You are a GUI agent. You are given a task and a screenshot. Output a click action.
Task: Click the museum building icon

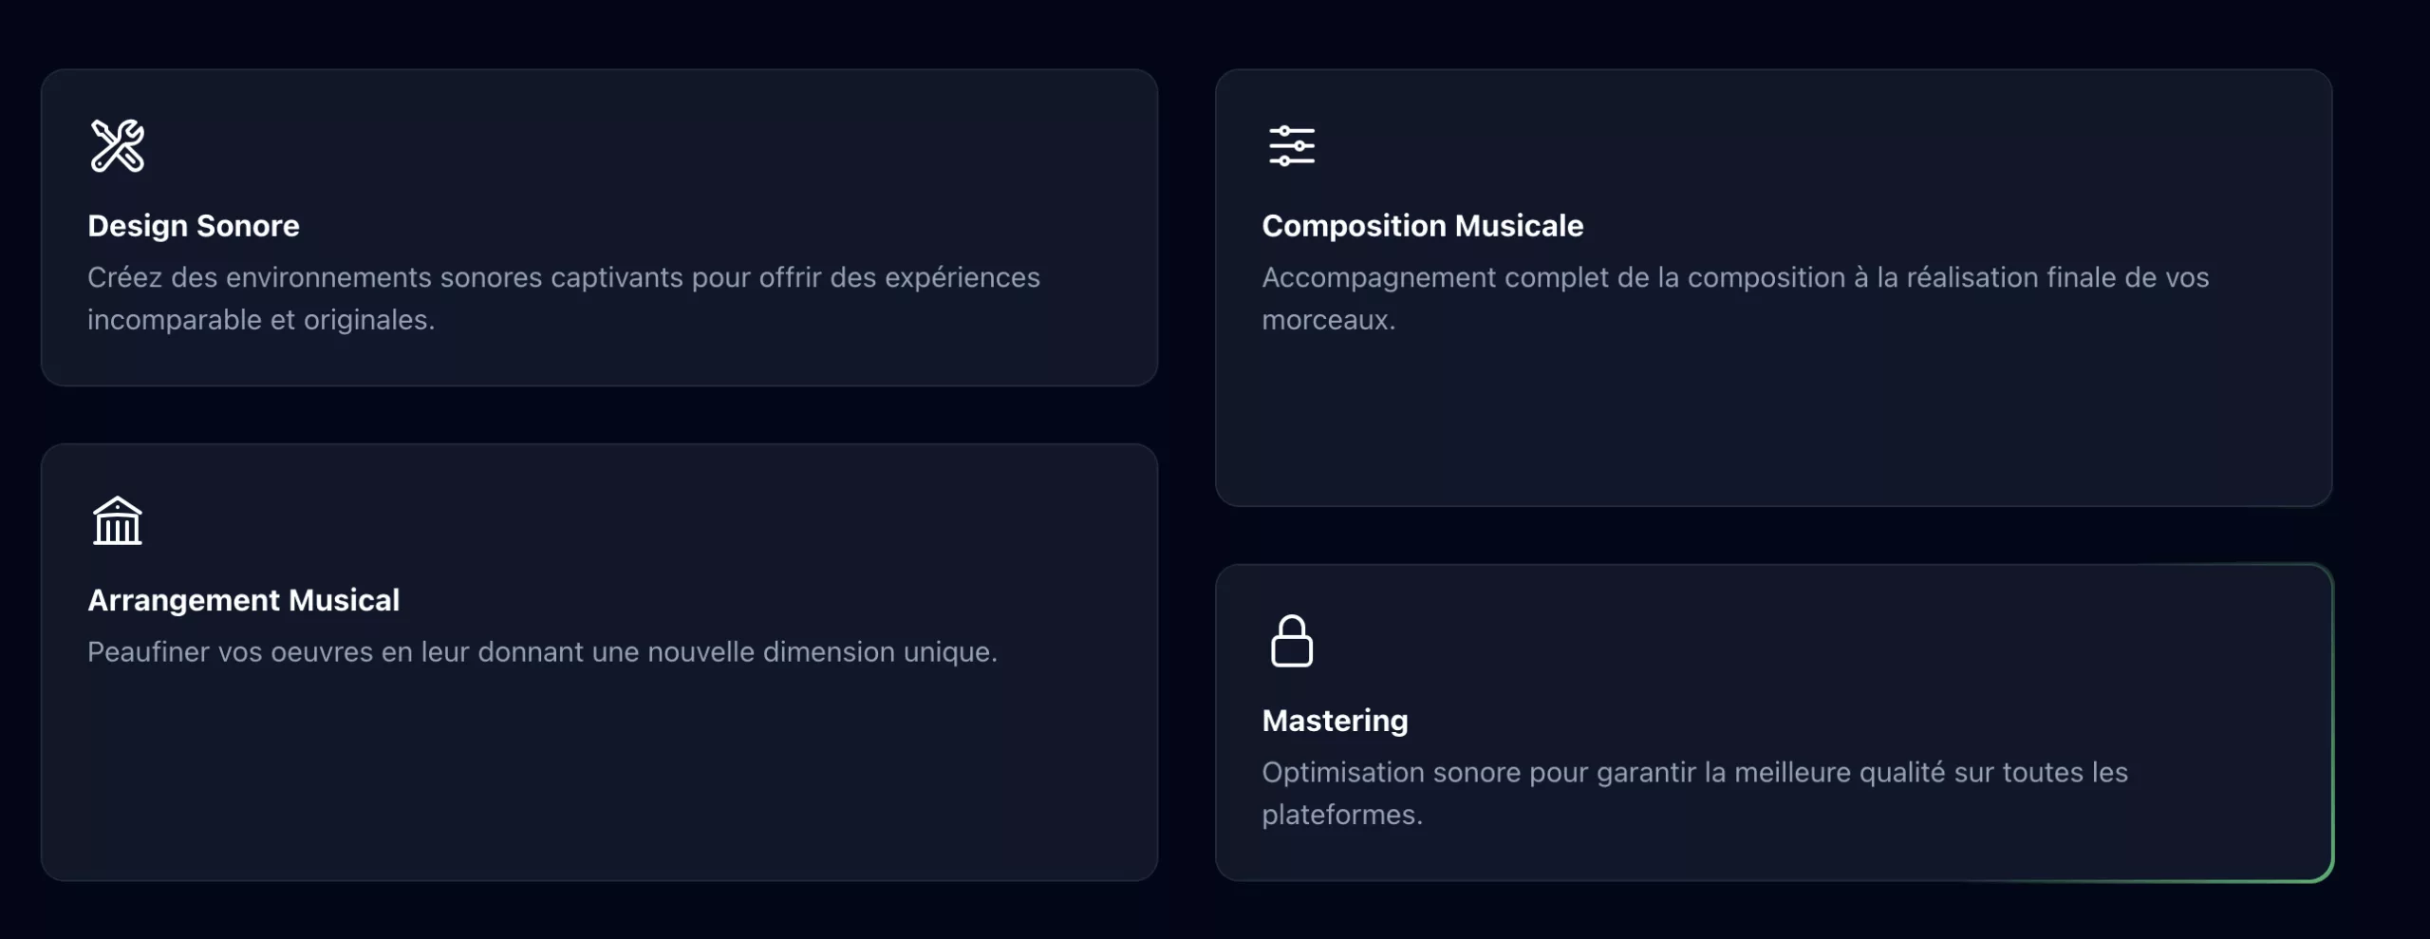coord(118,520)
